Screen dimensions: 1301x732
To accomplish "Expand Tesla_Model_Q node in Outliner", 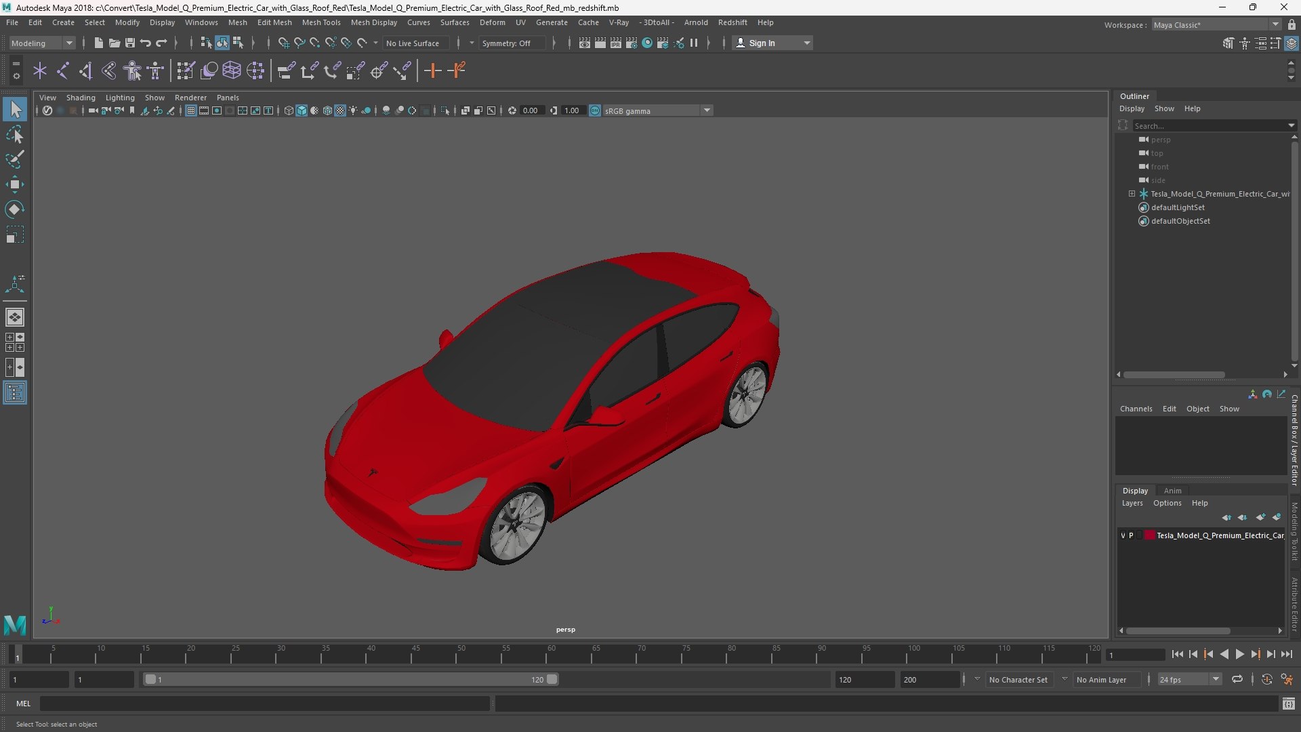I will pos(1132,194).
